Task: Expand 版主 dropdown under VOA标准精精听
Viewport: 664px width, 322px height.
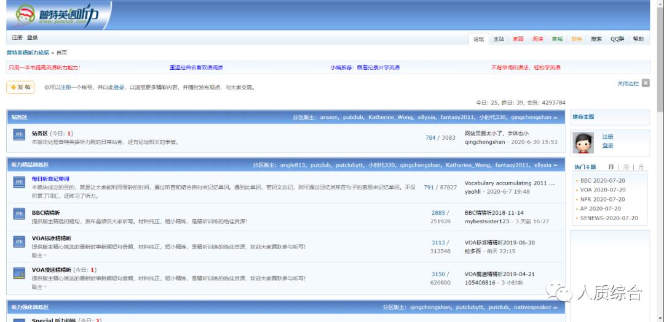Action: [39, 255]
